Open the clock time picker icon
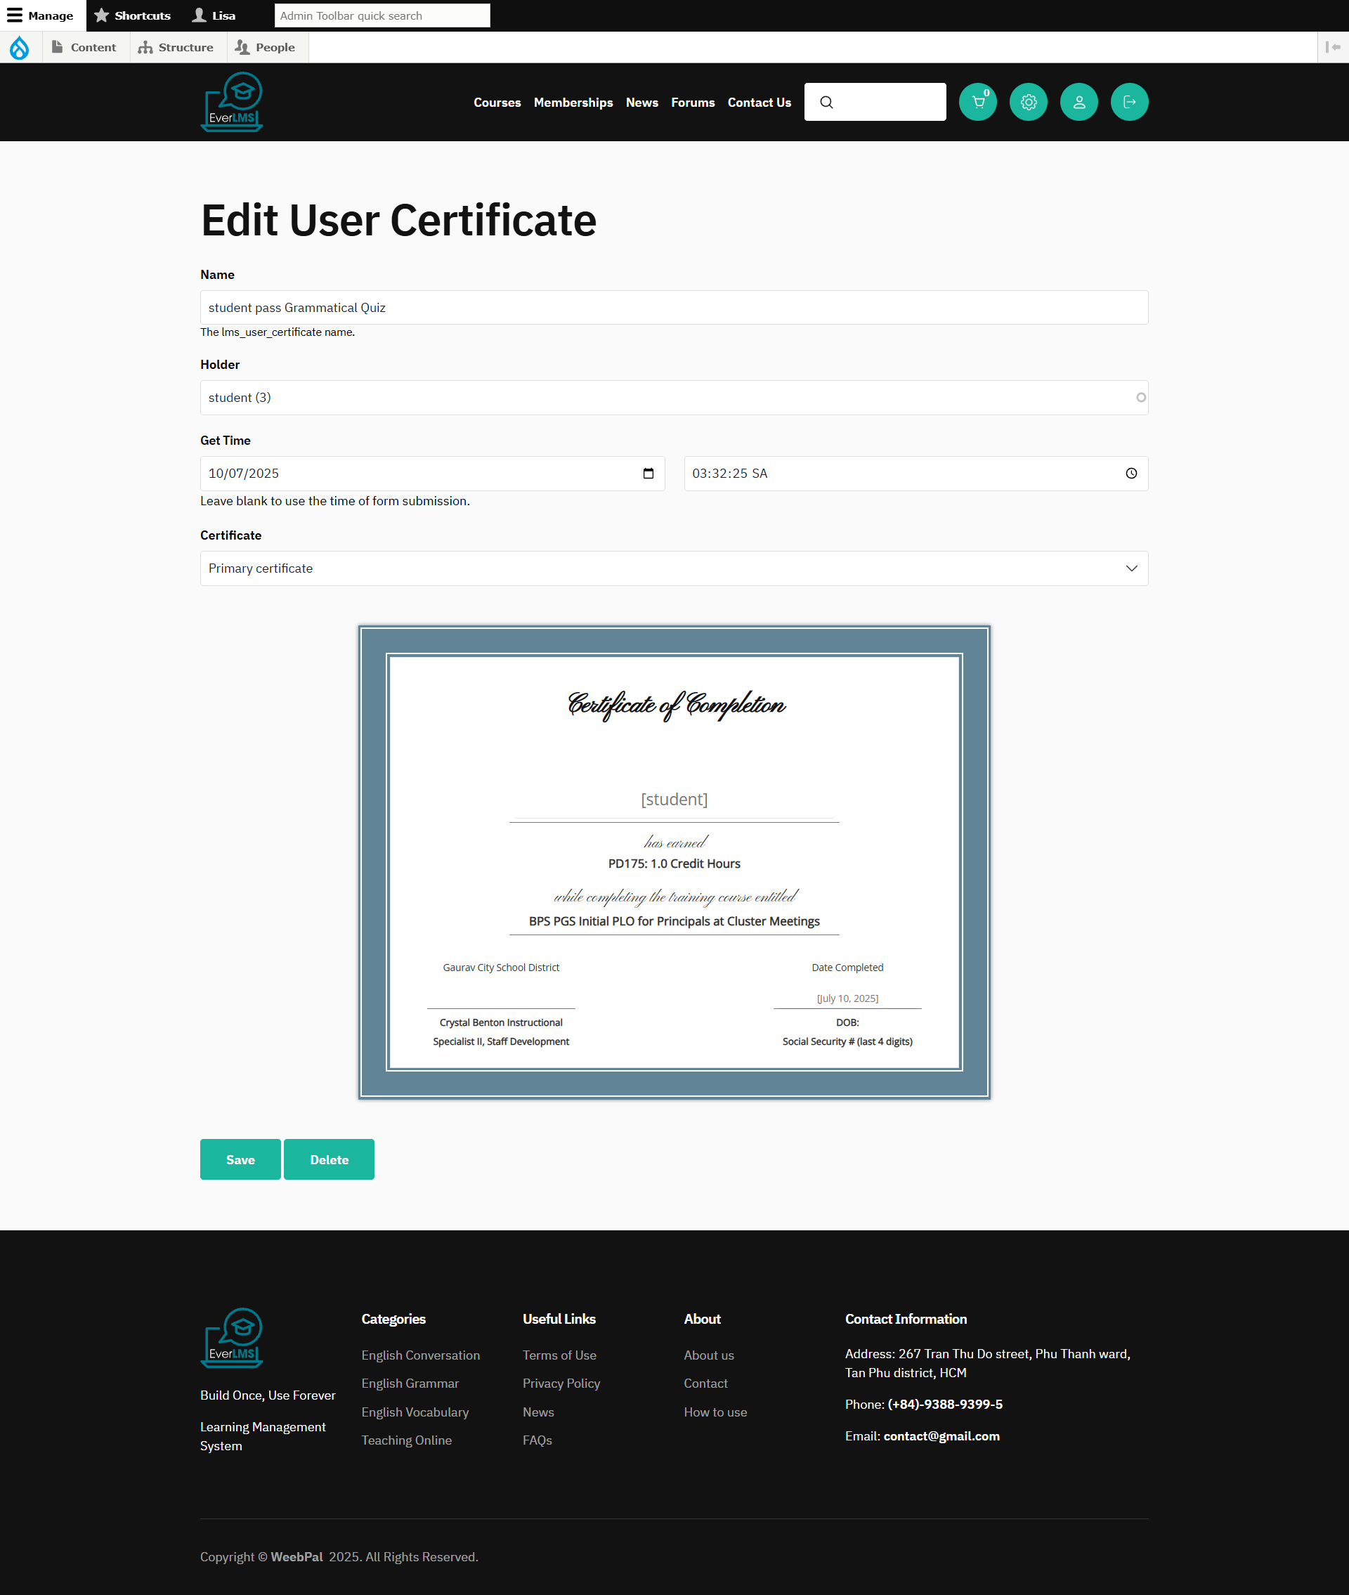This screenshot has width=1349, height=1595. [1131, 474]
